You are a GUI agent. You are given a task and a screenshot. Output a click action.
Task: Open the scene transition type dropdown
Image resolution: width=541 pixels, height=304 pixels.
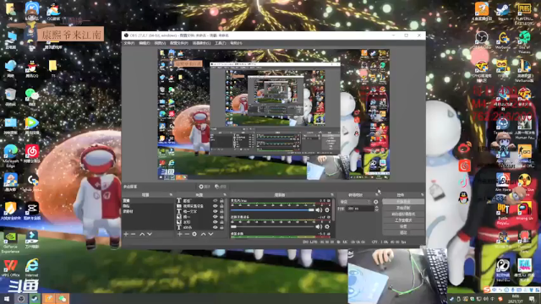pyautogui.click(x=355, y=202)
